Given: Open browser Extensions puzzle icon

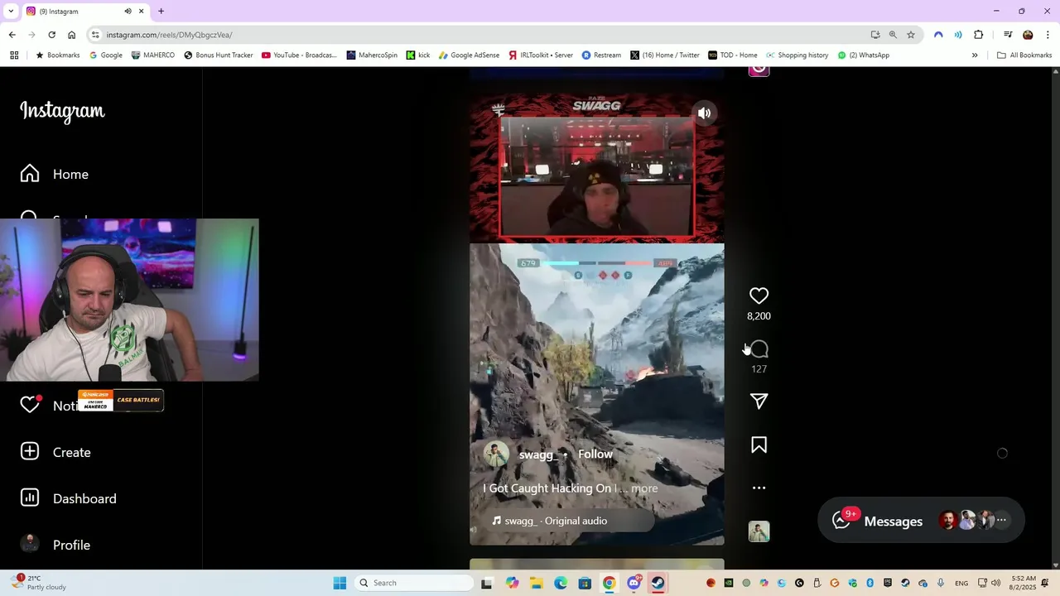Looking at the screenshot, I should coord(978,35).
